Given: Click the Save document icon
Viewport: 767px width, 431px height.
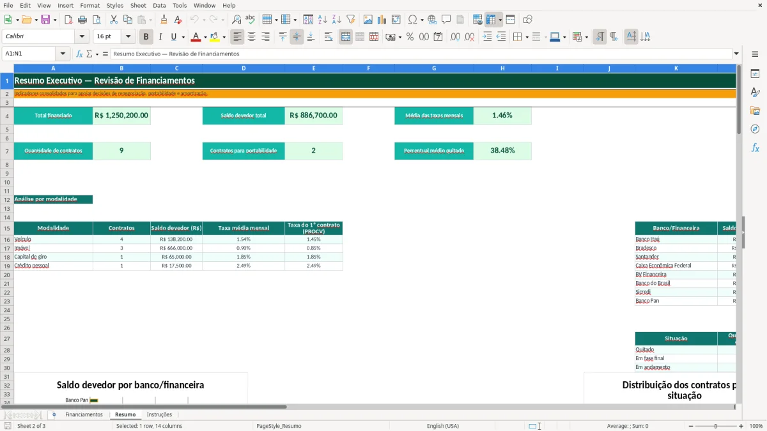Looking at the screenshot, I should 45,20.
